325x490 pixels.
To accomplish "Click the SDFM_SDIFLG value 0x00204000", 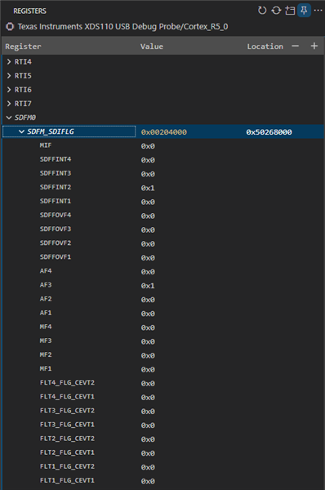I will [164, 132].
